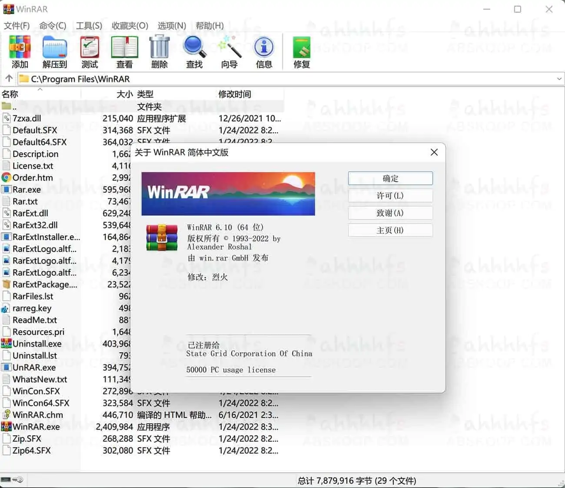This screenshot has width=565, height=488.
Task: Select the RarExtInstaller.e... file name
Action: click(x=46, y=237)
